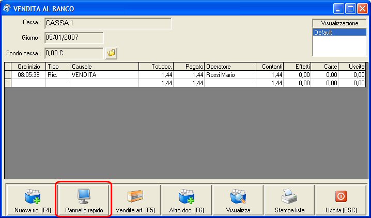
Task: Click the Visualizzazione panel header
Action: (339, 23)
